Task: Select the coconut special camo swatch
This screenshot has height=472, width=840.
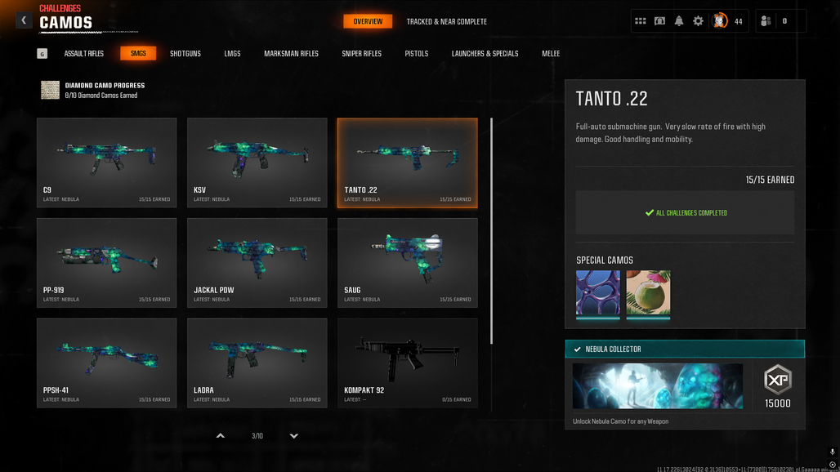Action: [648, 294]
